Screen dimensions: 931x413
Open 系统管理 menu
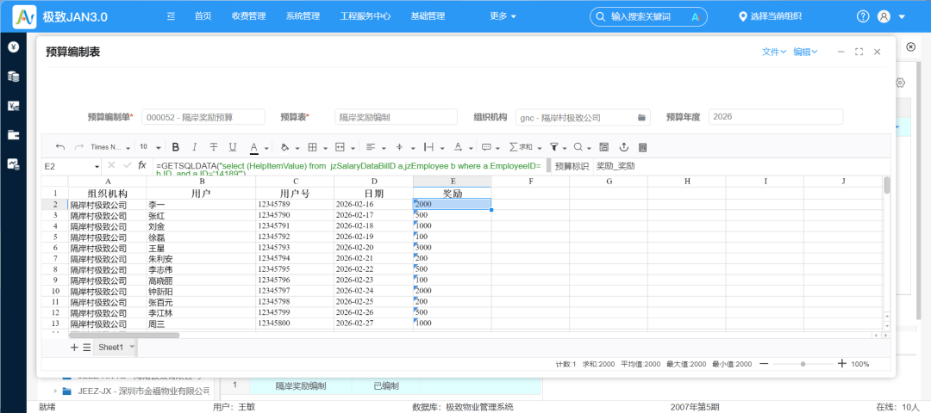coord(303,16)
